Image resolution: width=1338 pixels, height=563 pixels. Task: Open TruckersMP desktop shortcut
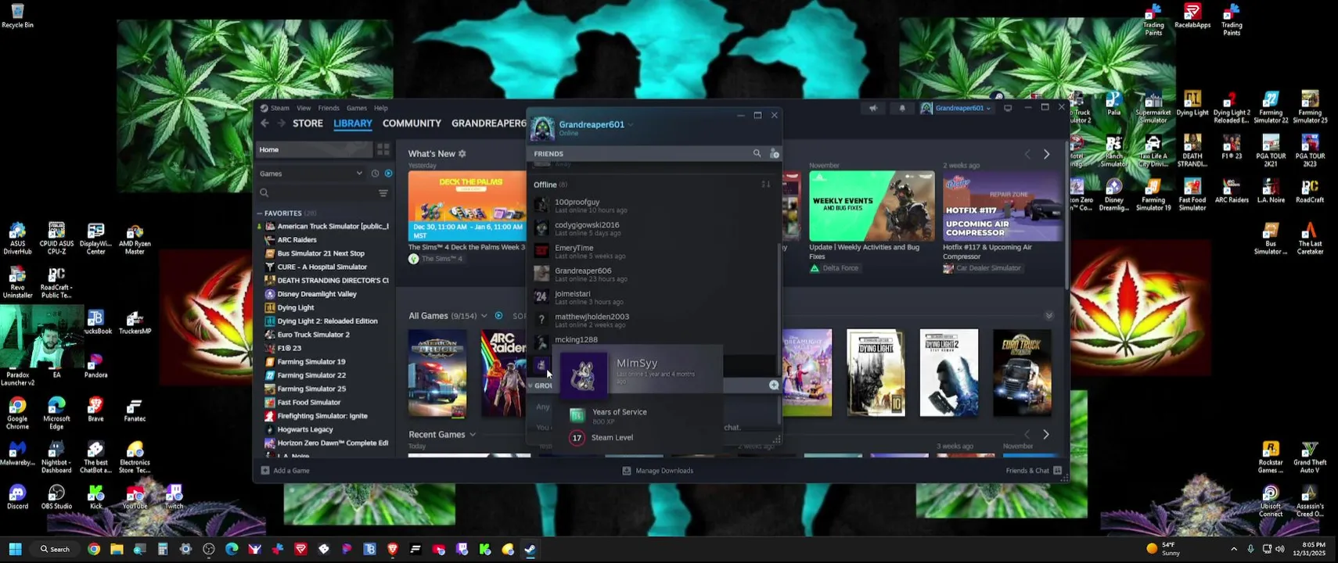click(135, 322)
